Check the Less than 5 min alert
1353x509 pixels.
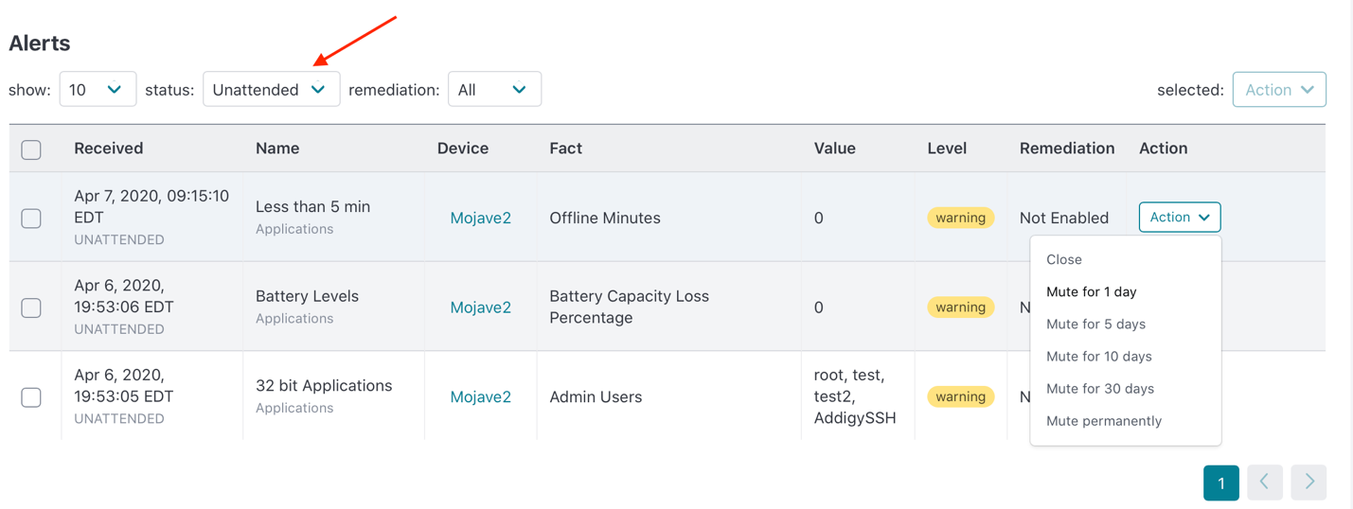pyautogui.click(x=31, y=219)
